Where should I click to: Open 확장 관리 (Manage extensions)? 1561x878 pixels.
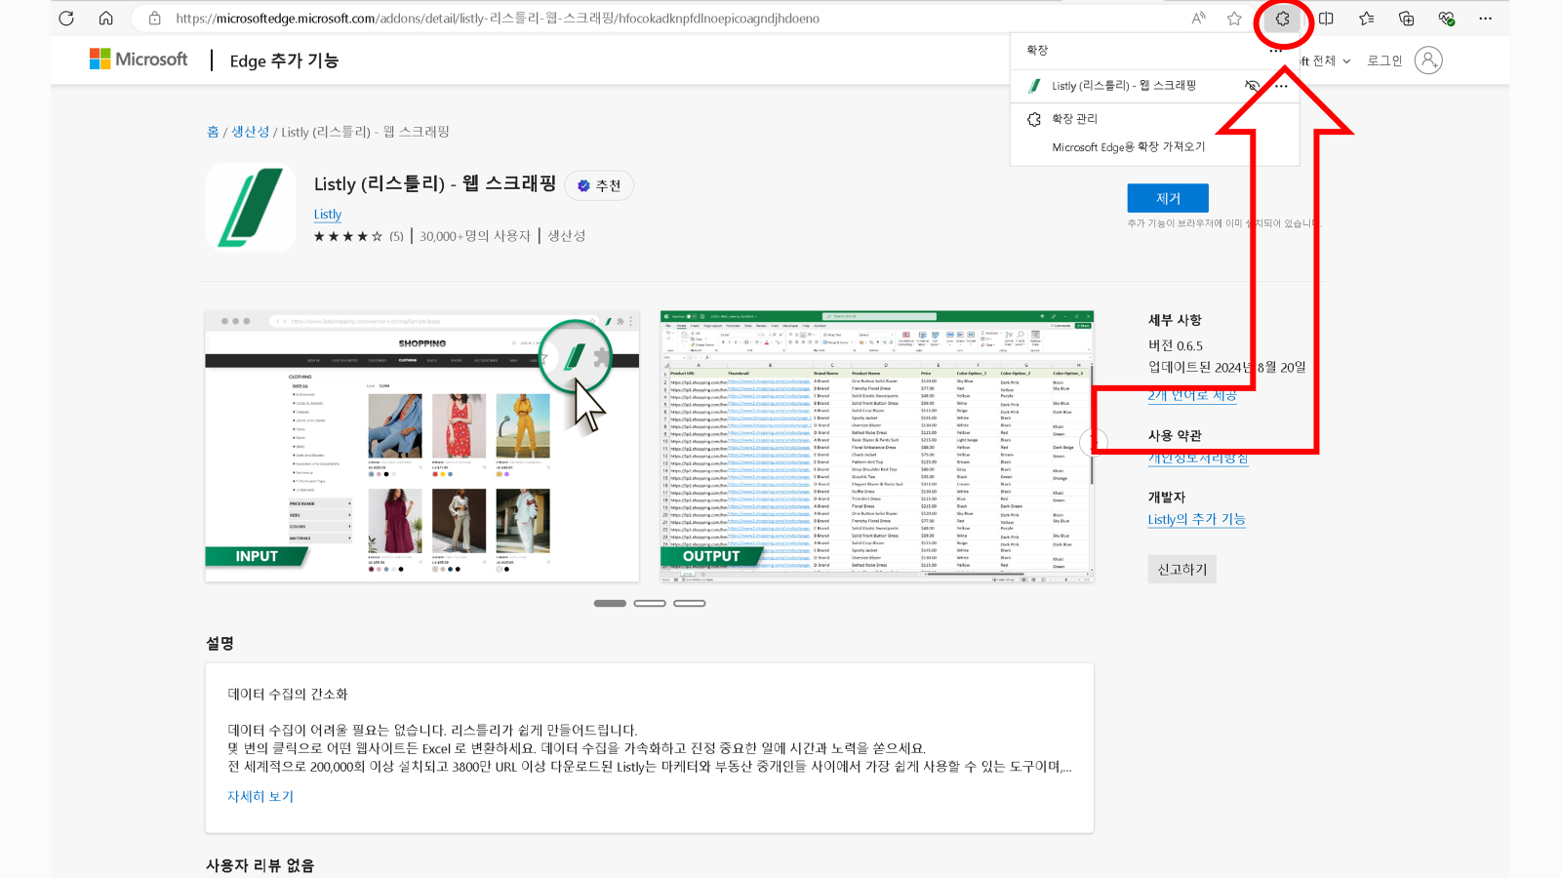click(1074, 119)
